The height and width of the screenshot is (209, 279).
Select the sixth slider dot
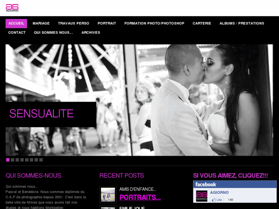(31, 160)
